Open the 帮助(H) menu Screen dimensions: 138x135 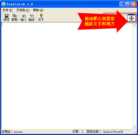[x=38, y=10]
